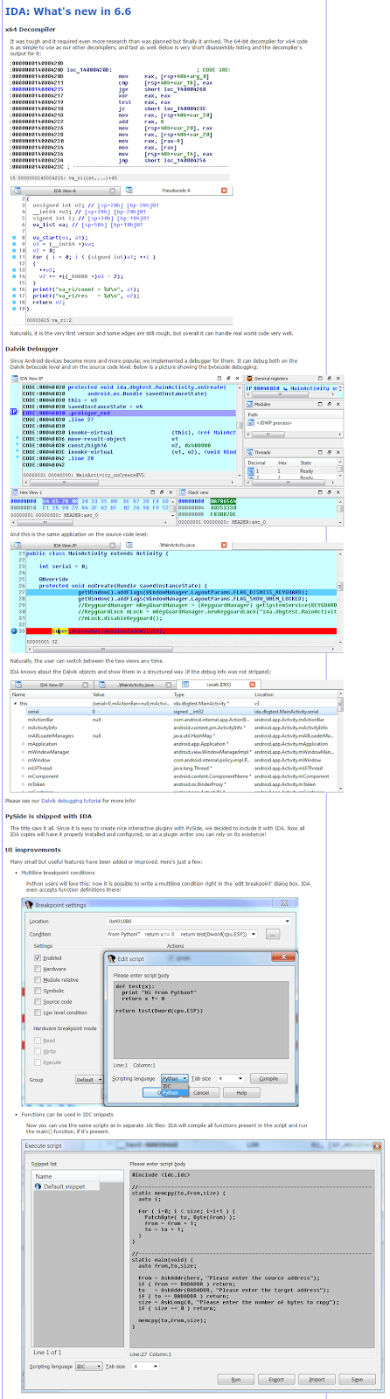Select IDA View-IP tab beside Locals
This screenshot has width=390, height=1399.
54,684
